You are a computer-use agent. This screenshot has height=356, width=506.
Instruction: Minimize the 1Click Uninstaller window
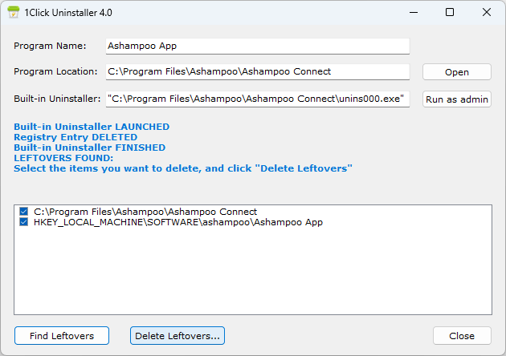click(414, 12)
